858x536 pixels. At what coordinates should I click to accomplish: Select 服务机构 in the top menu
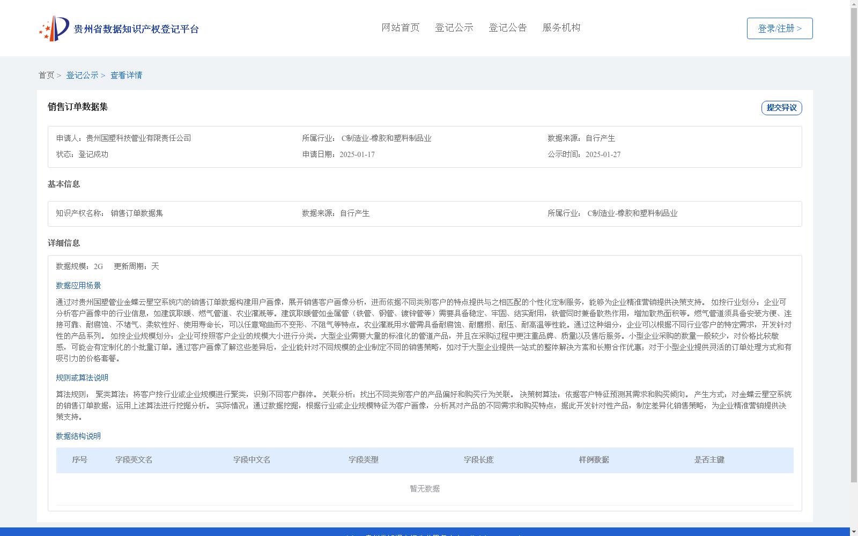[x=561, y=28]
